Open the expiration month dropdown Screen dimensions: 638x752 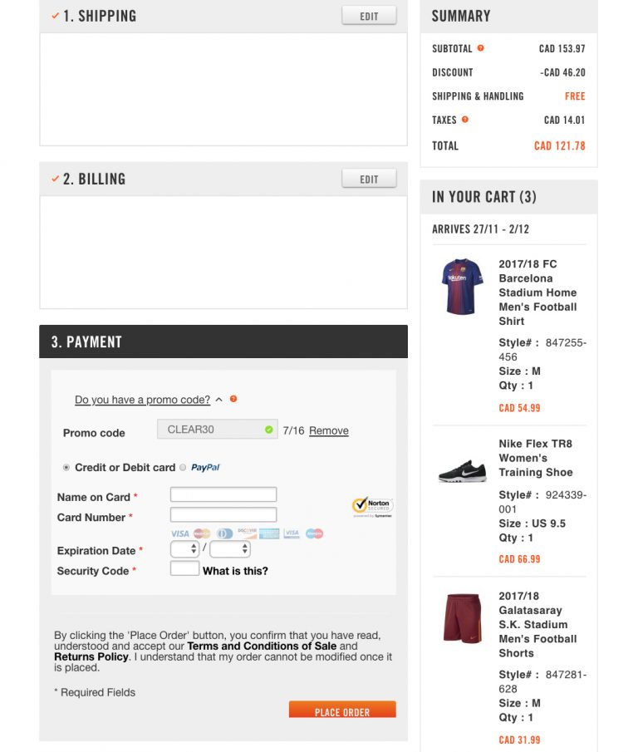pos(184,549)
